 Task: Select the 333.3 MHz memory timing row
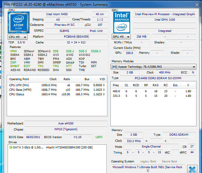pos(153,96)
